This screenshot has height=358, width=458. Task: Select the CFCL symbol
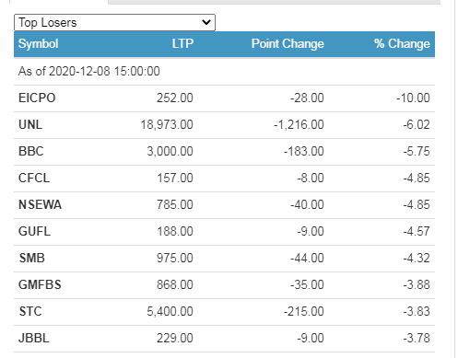[34, 179]
